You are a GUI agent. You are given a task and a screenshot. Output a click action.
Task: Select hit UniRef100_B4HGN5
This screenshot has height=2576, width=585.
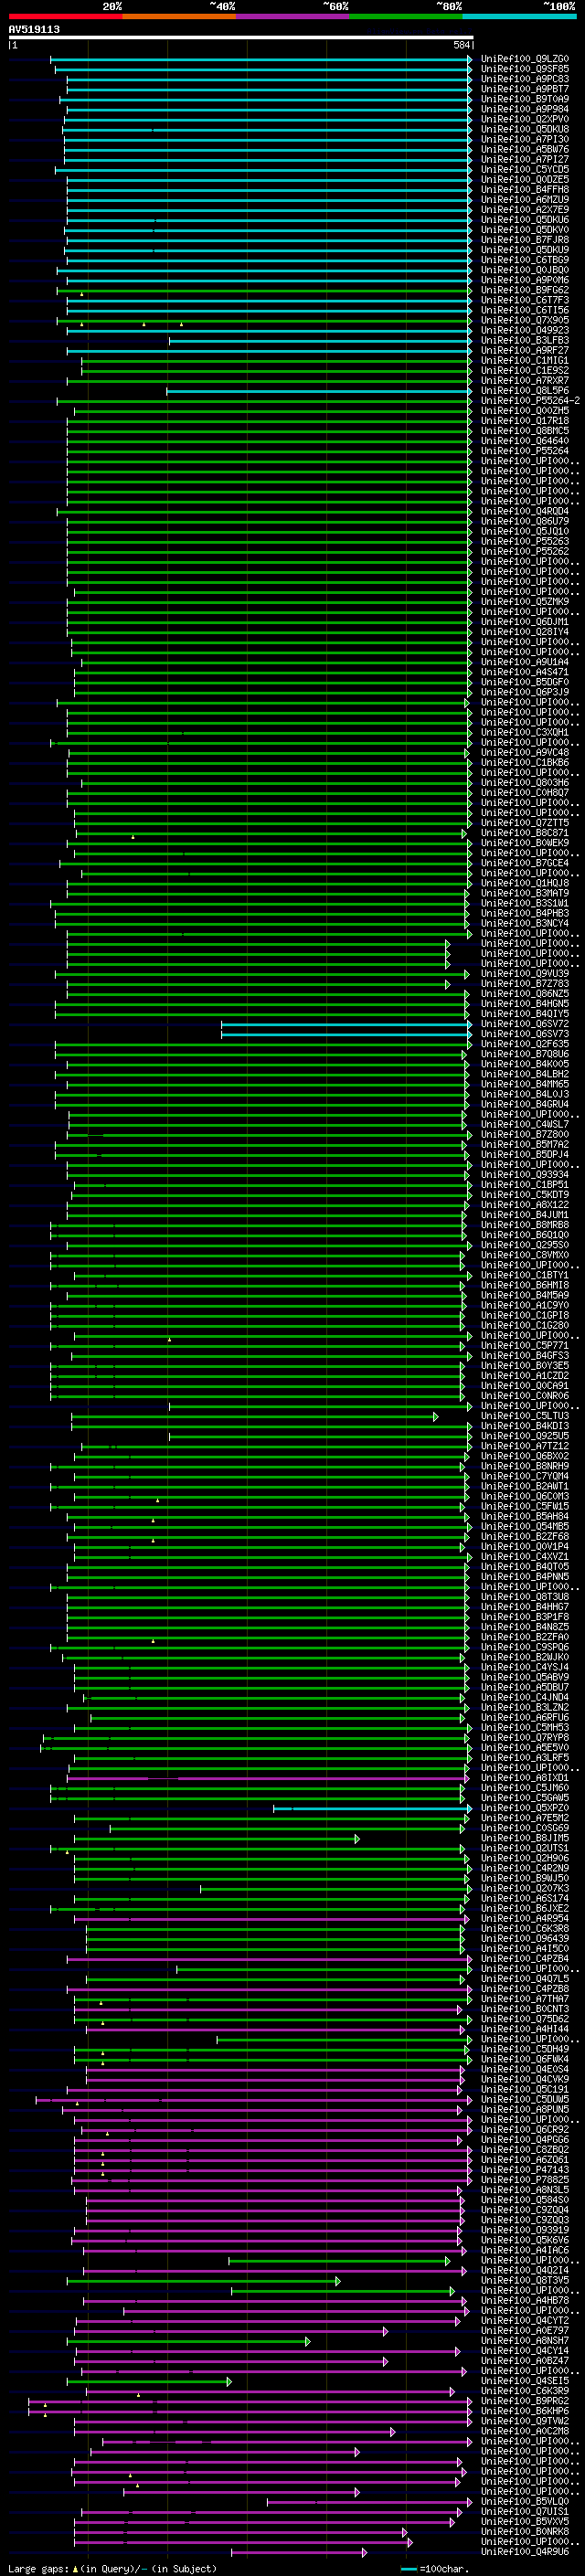click(524, 1004)
